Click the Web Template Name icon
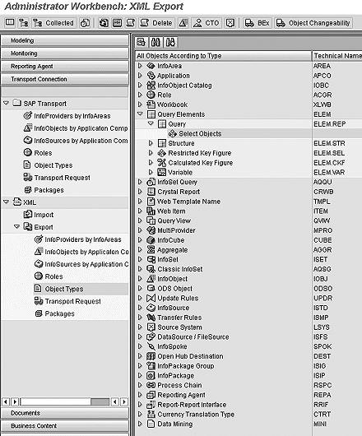 click(151, 202)
